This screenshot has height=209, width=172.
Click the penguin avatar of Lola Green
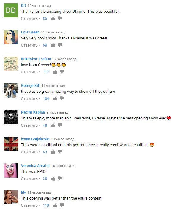pyautogui.click(x=11, y=37)
